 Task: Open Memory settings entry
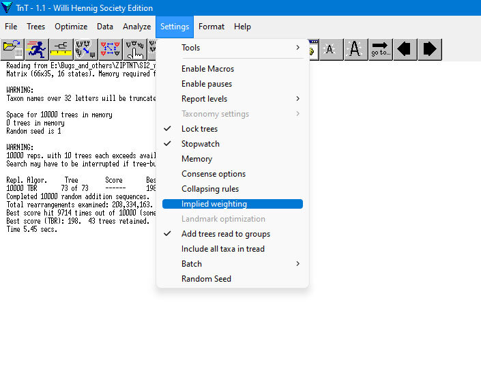(233, 159)
